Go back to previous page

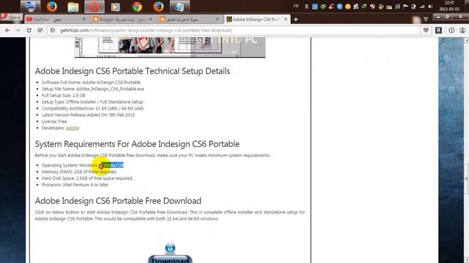(7, 31)
